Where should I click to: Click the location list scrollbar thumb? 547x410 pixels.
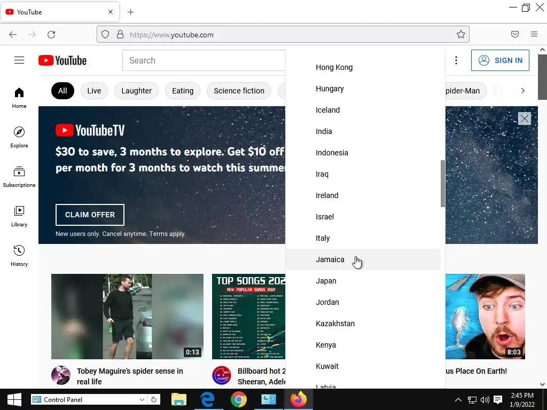[443, 184]
